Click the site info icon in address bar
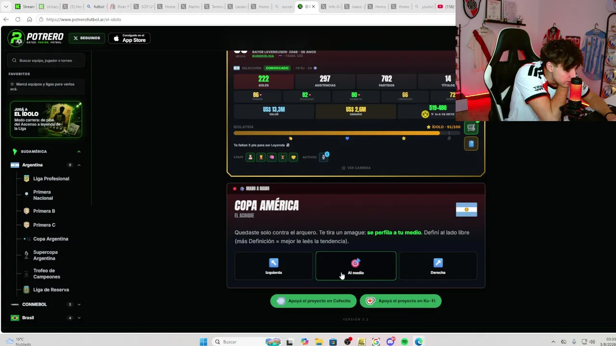 point(41,19)
